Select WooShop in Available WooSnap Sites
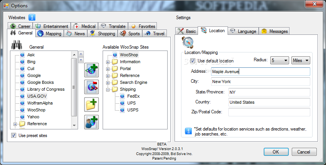The height and width of the screenshot is (165, 326). pos(129,55)
